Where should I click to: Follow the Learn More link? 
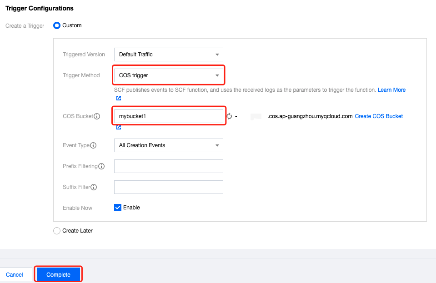point(391,90)
